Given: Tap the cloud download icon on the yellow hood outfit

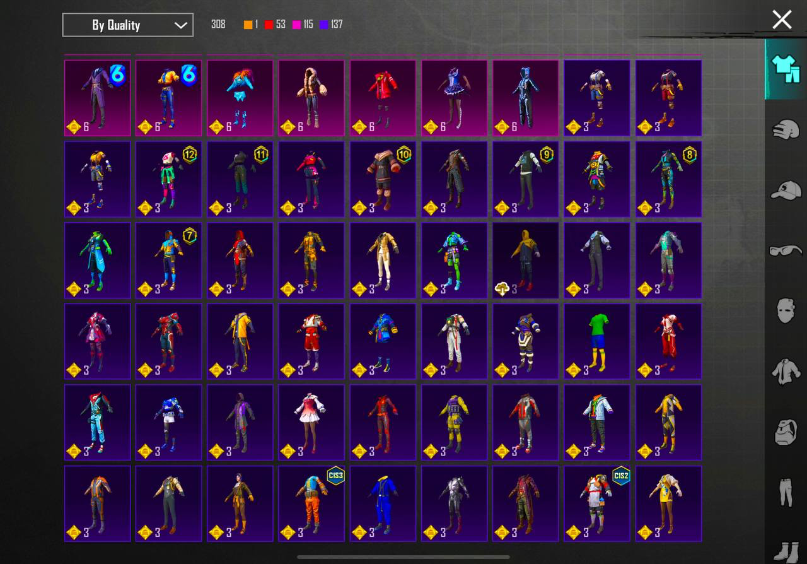Looking at the screenshot, I should coord(502,289).
